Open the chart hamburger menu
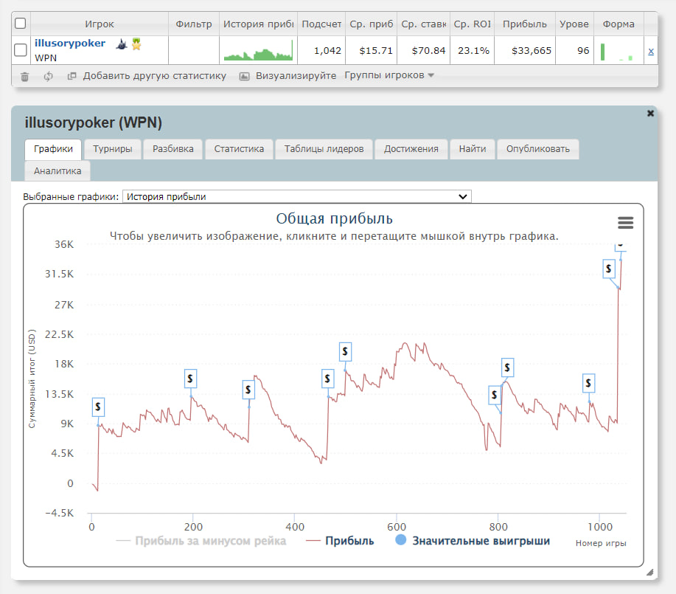The image size is (676, 594). point(625,223)
